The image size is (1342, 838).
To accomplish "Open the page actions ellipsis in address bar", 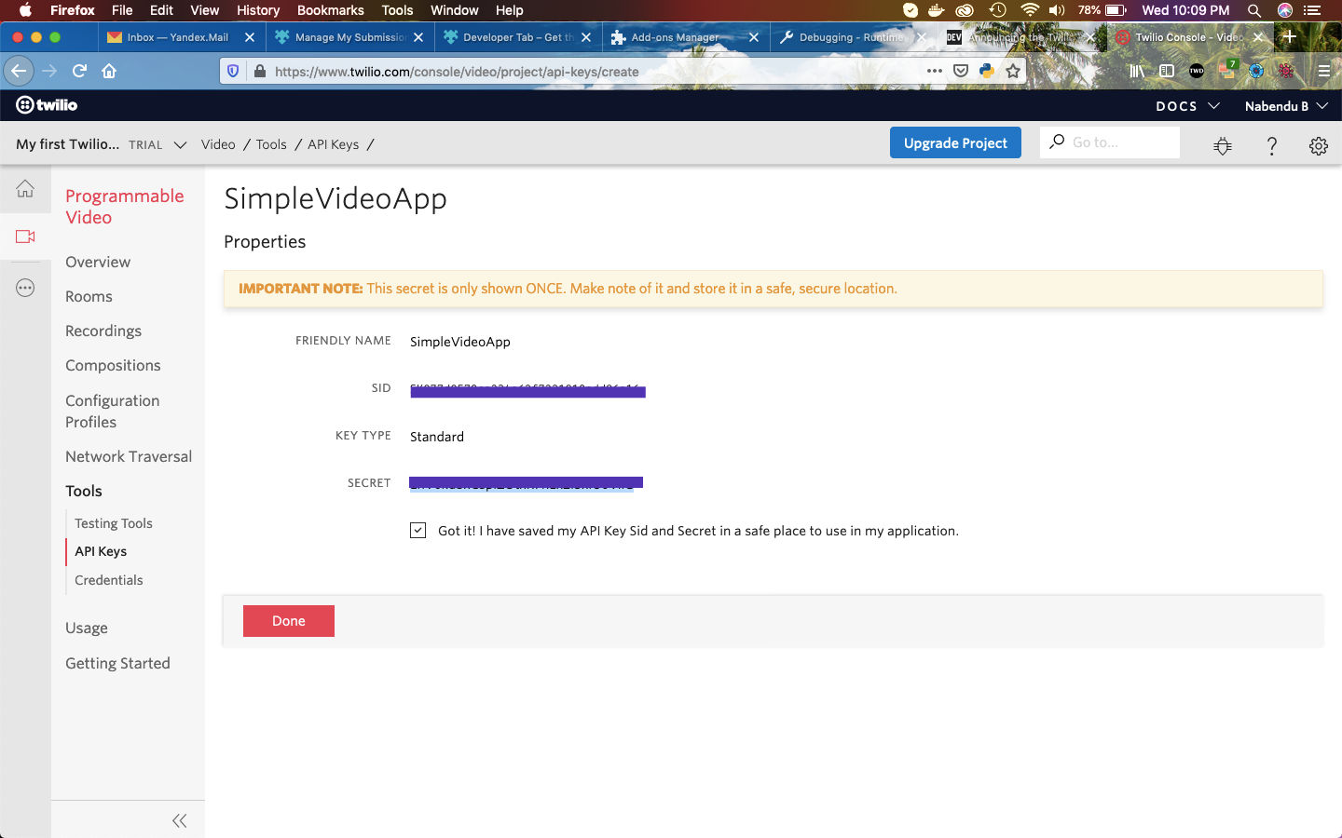I will (x=934, y=71).
